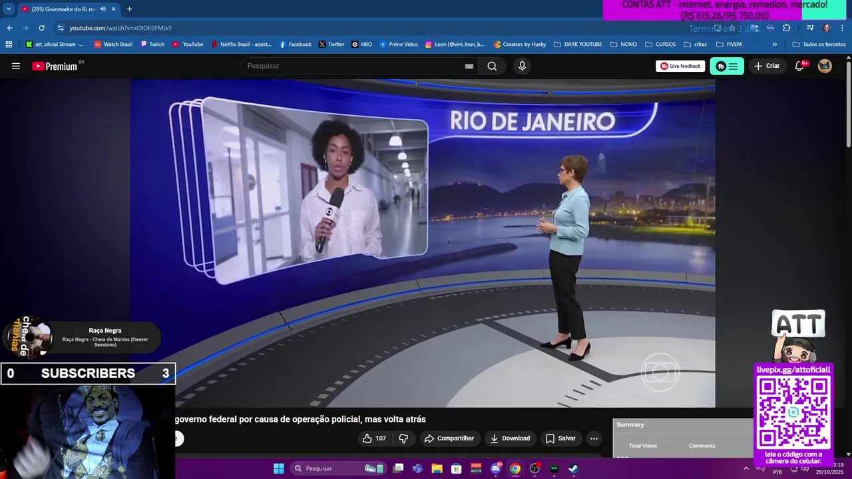Open the on-screen keyboard icon in search box

pyautogui.click(x=469, y=66)
